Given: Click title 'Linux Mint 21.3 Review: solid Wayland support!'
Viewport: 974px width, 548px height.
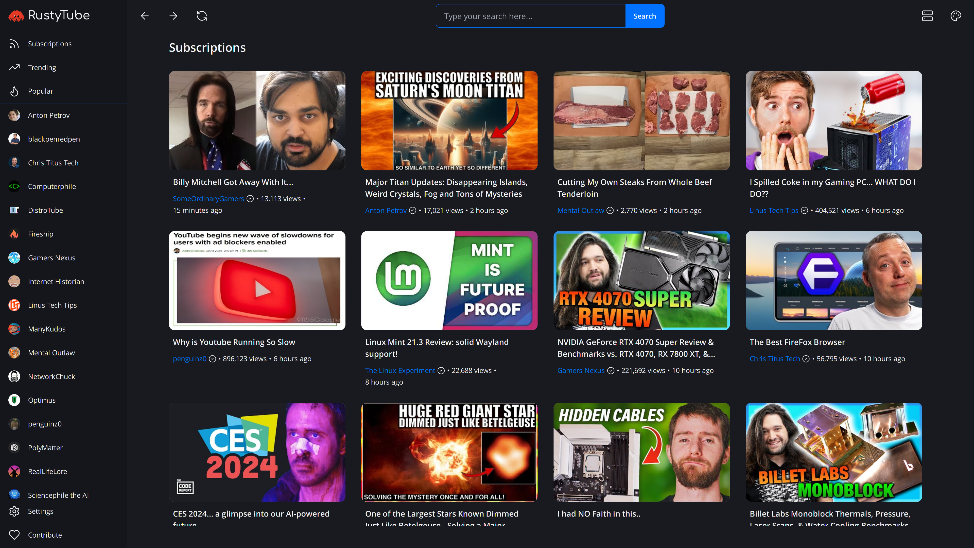Looking at the screenshot, I should pos(437,348).
